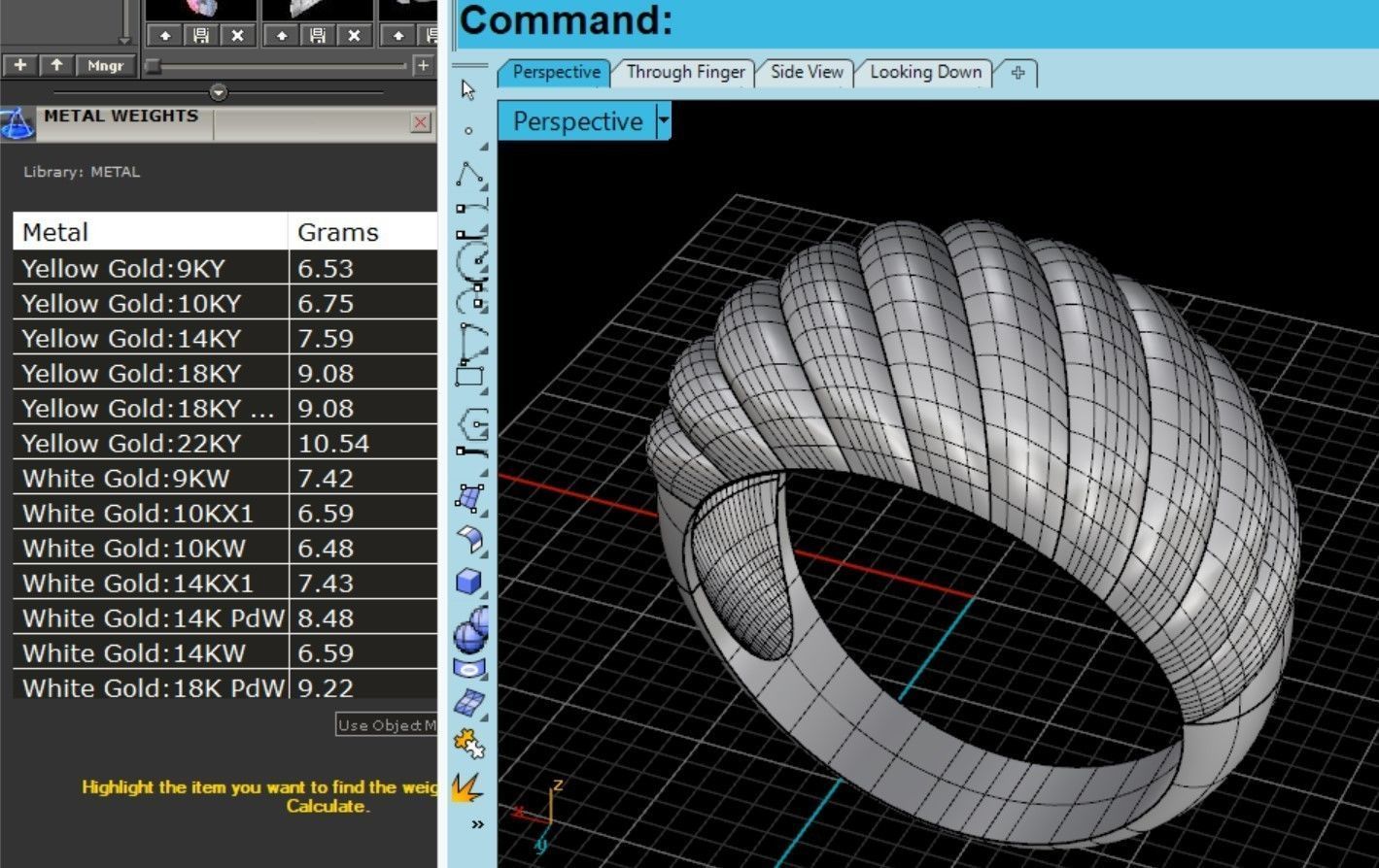The width and height of the screenshot is (1379, 868).
Task: Select the Fillet curves tool
Action: [x=470, y=451]
